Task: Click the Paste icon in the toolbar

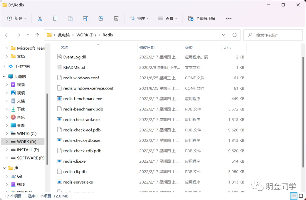Action: (x=70, y=18)
